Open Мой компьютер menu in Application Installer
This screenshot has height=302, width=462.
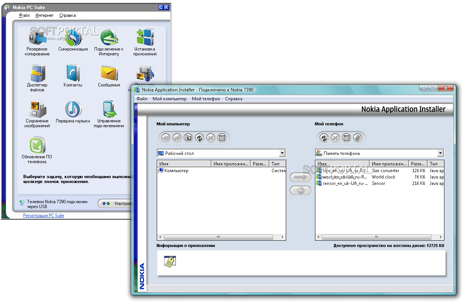click(x=169, y=99)
